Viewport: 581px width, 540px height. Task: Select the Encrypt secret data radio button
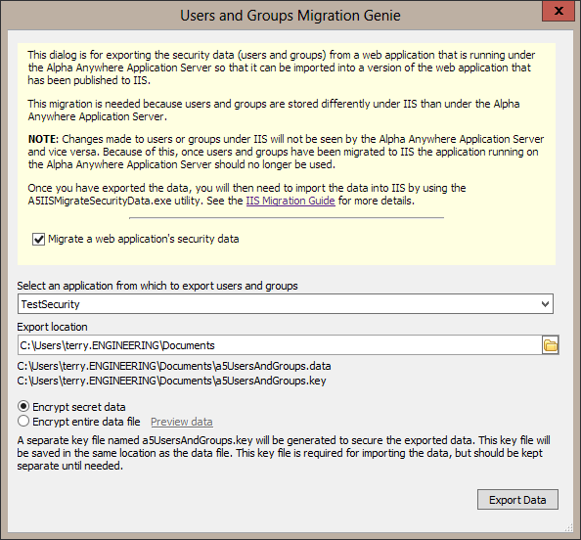coord(23,407)
